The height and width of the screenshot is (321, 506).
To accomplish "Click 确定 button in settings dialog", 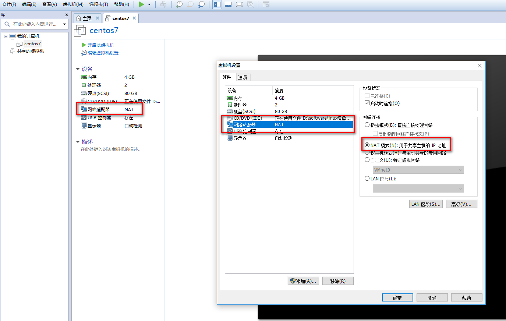I will (397, 297).
